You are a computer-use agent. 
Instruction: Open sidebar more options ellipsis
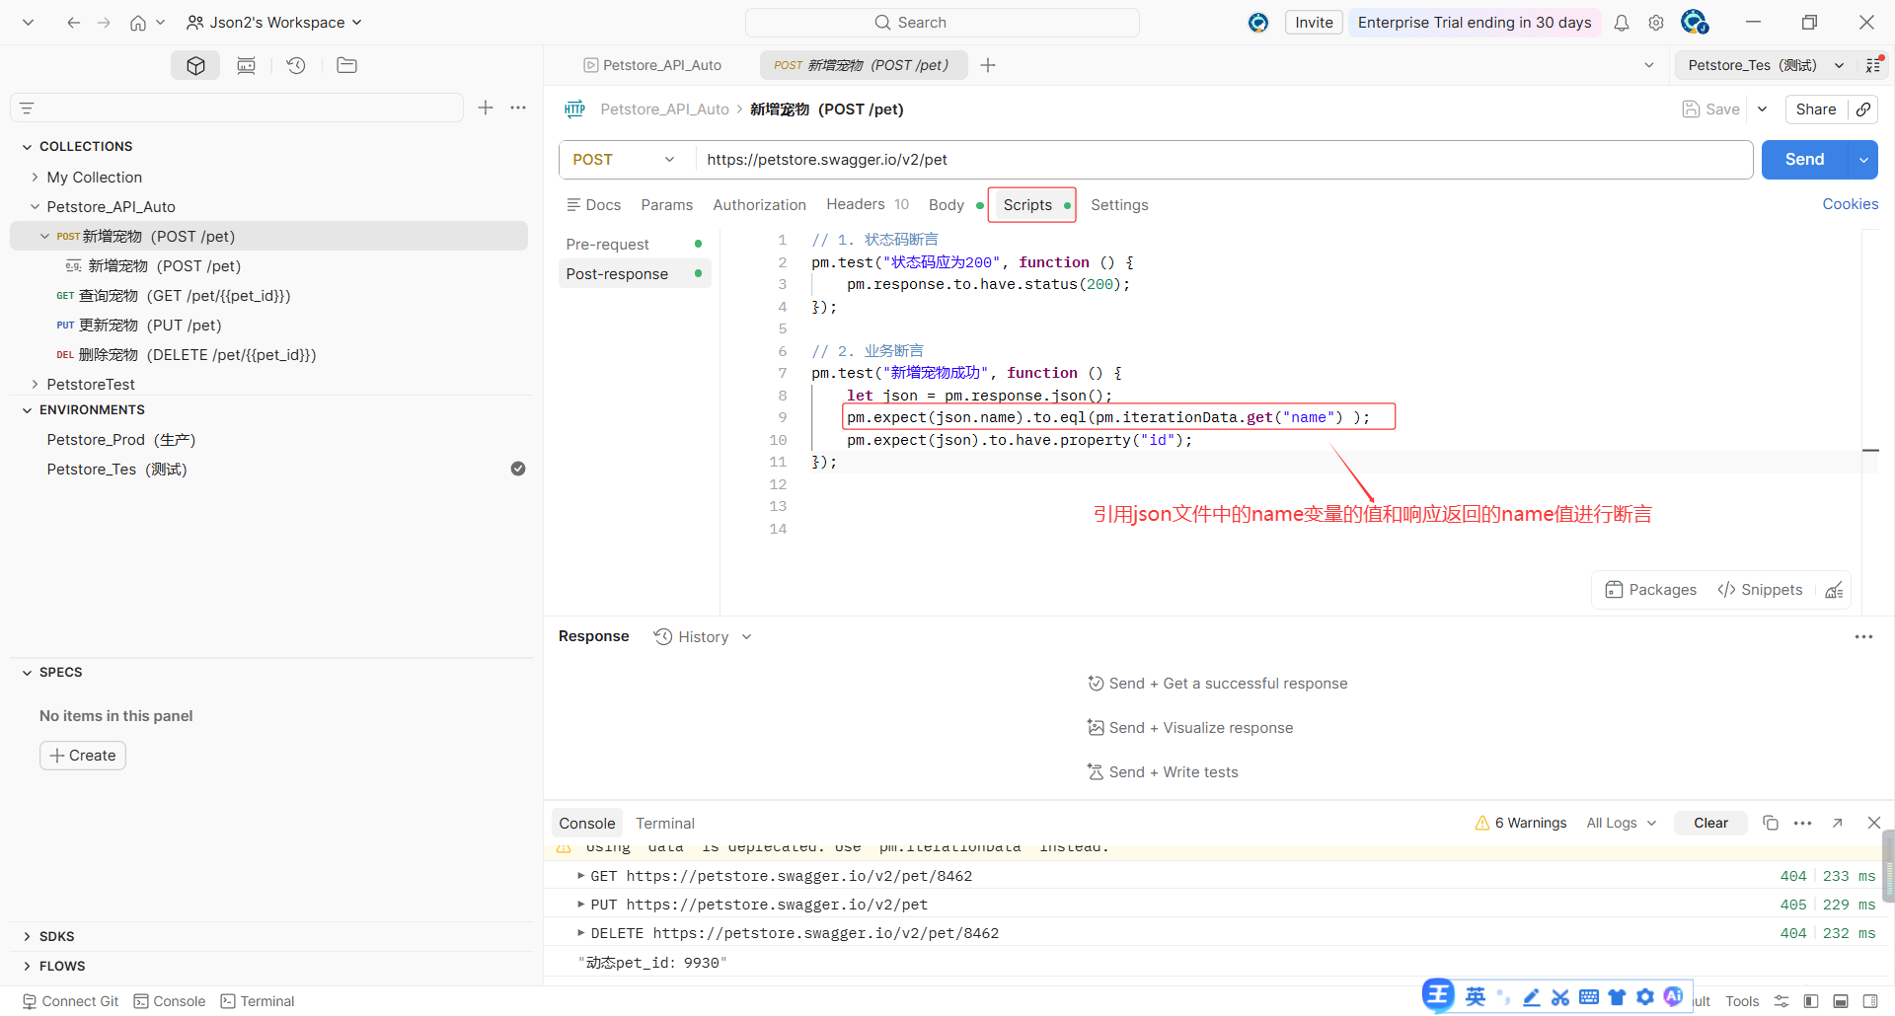coord(518,108)
